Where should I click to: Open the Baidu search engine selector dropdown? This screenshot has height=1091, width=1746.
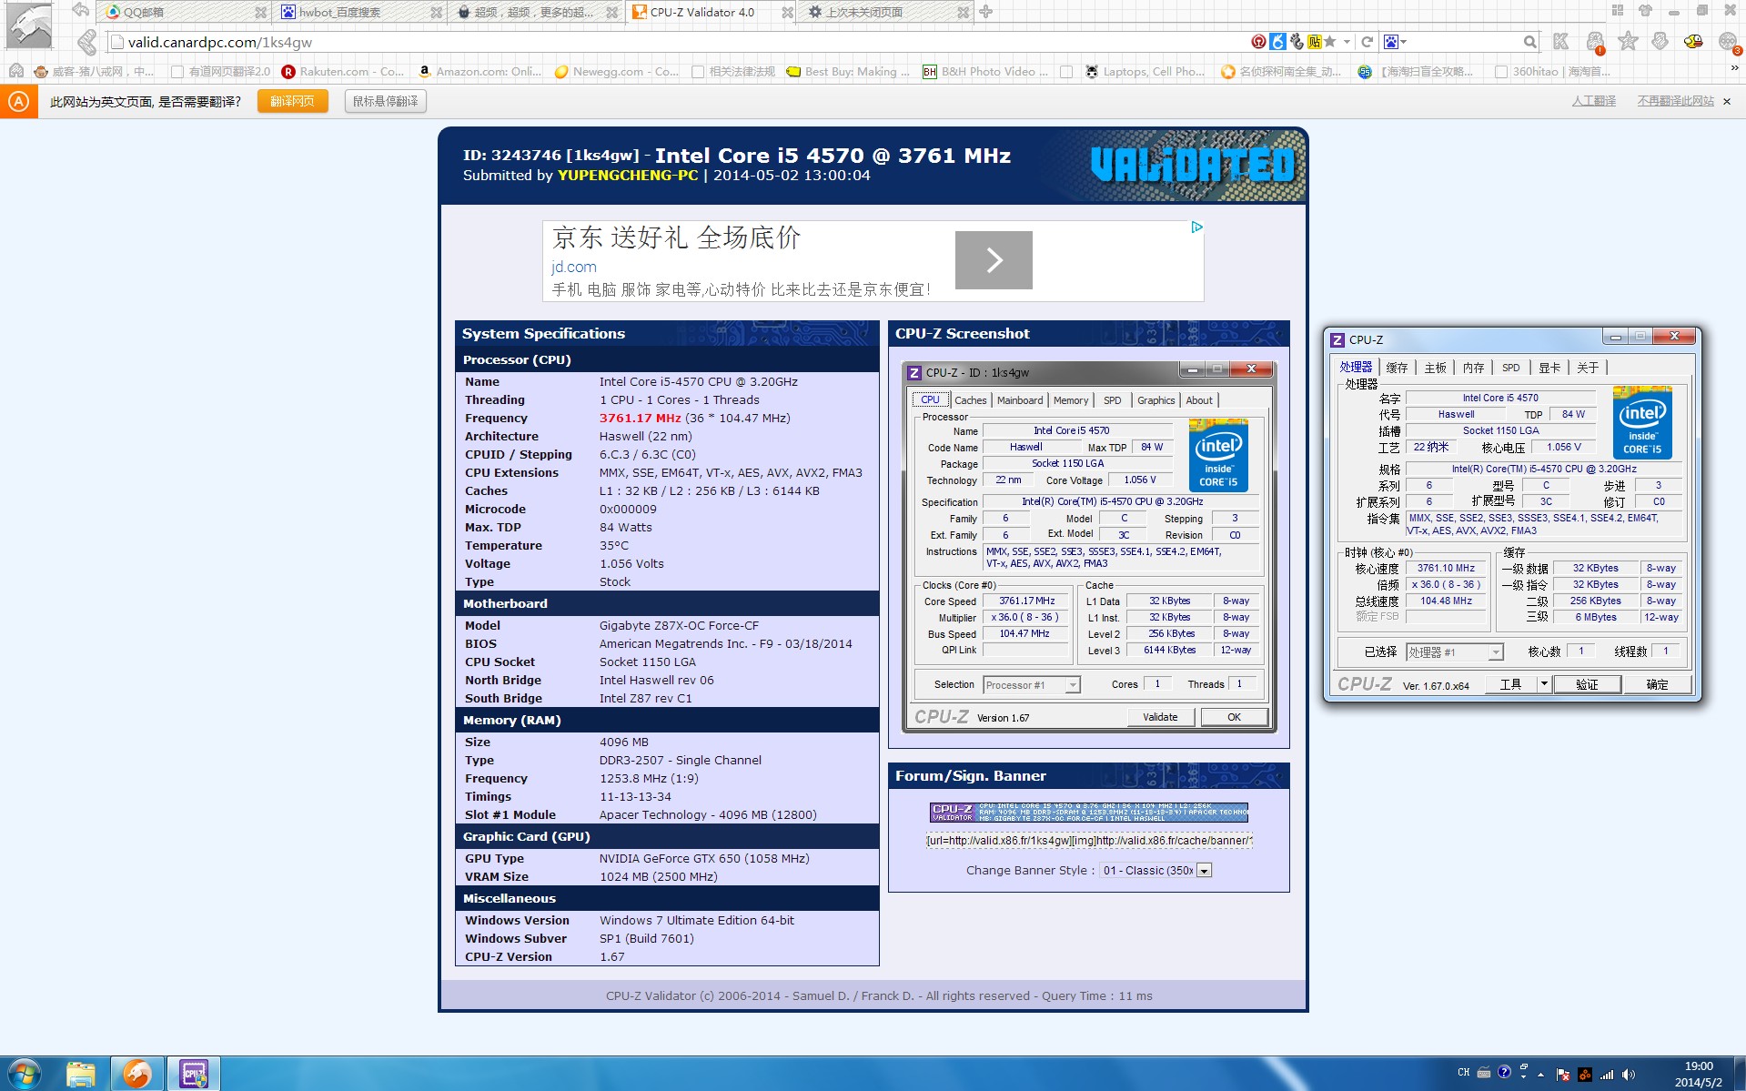click(1395, 42)
